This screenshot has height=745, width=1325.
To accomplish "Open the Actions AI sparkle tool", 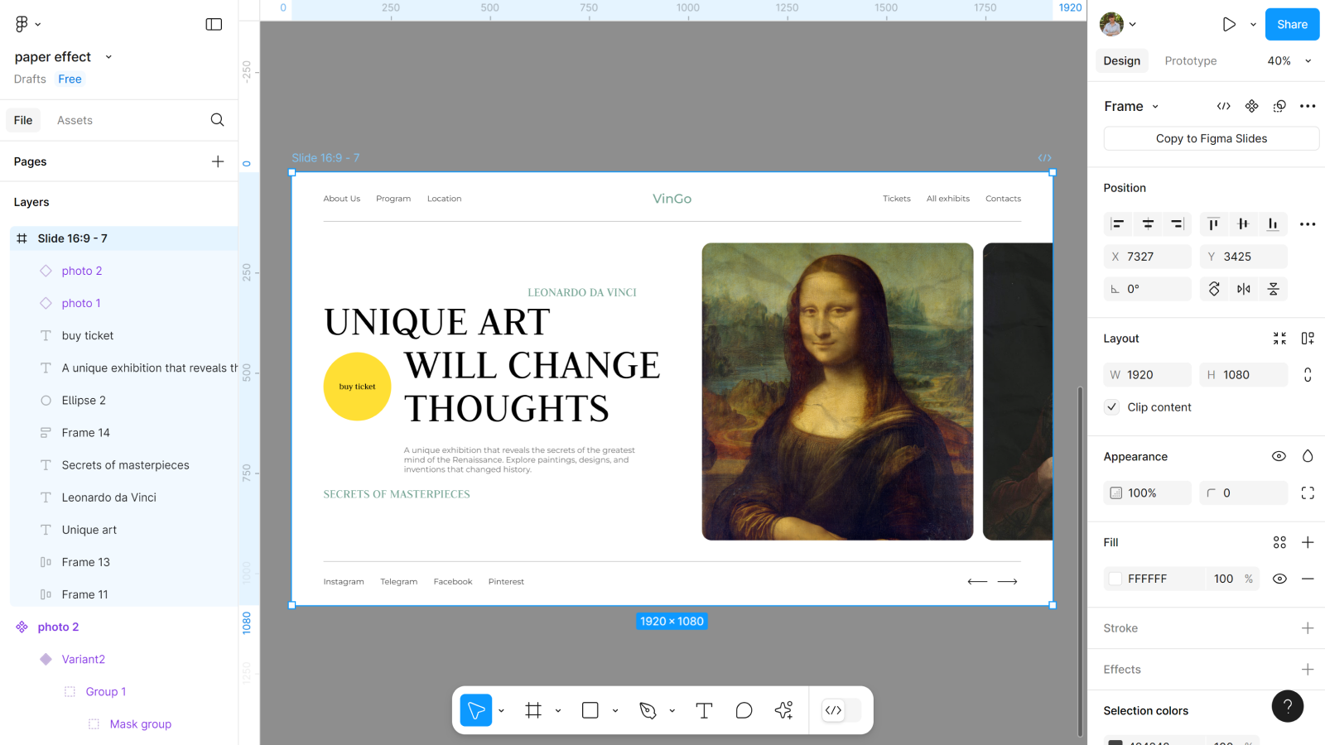I will point(783,710).
